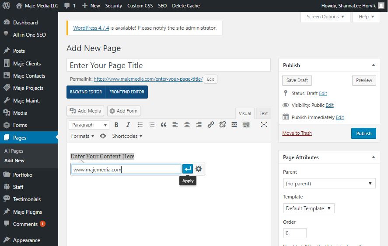Switch to the Text editor tab
The image size is (388, 246).
pos(263,113)
